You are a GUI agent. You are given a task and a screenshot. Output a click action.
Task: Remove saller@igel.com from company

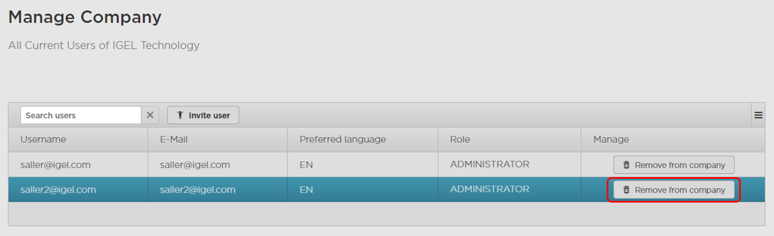(x=673, y=165)
